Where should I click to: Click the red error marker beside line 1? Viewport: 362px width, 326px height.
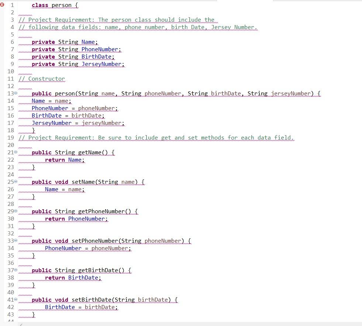(x=3, y=5)
